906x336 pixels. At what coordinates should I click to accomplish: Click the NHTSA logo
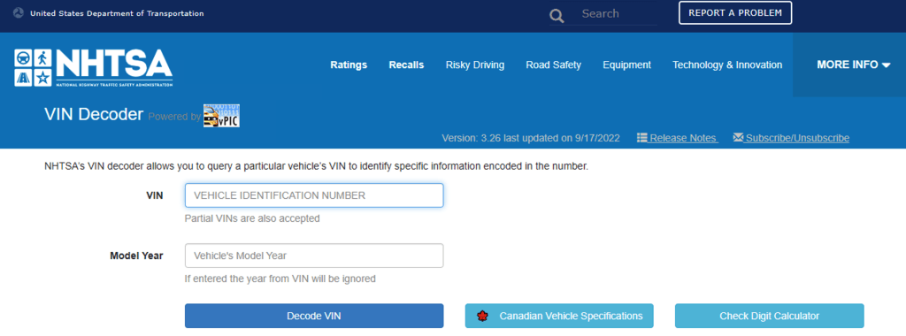(x=94, y=67)
